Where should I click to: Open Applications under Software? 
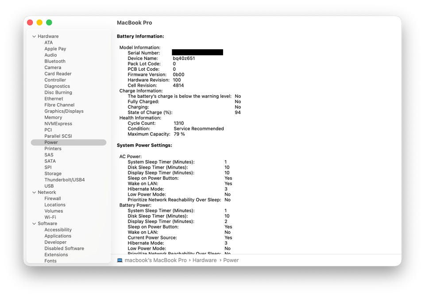(58, 236)
